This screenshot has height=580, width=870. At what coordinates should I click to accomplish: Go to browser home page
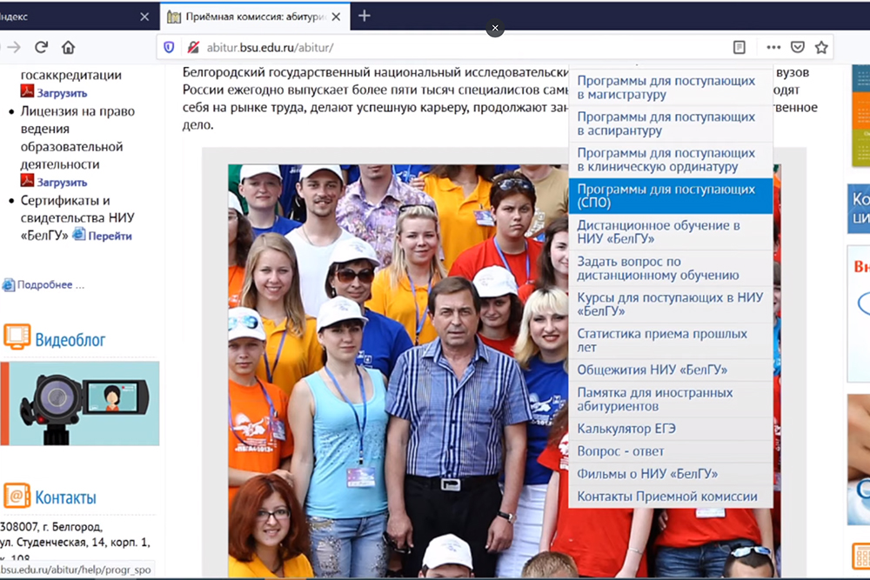tap(68, 47)
